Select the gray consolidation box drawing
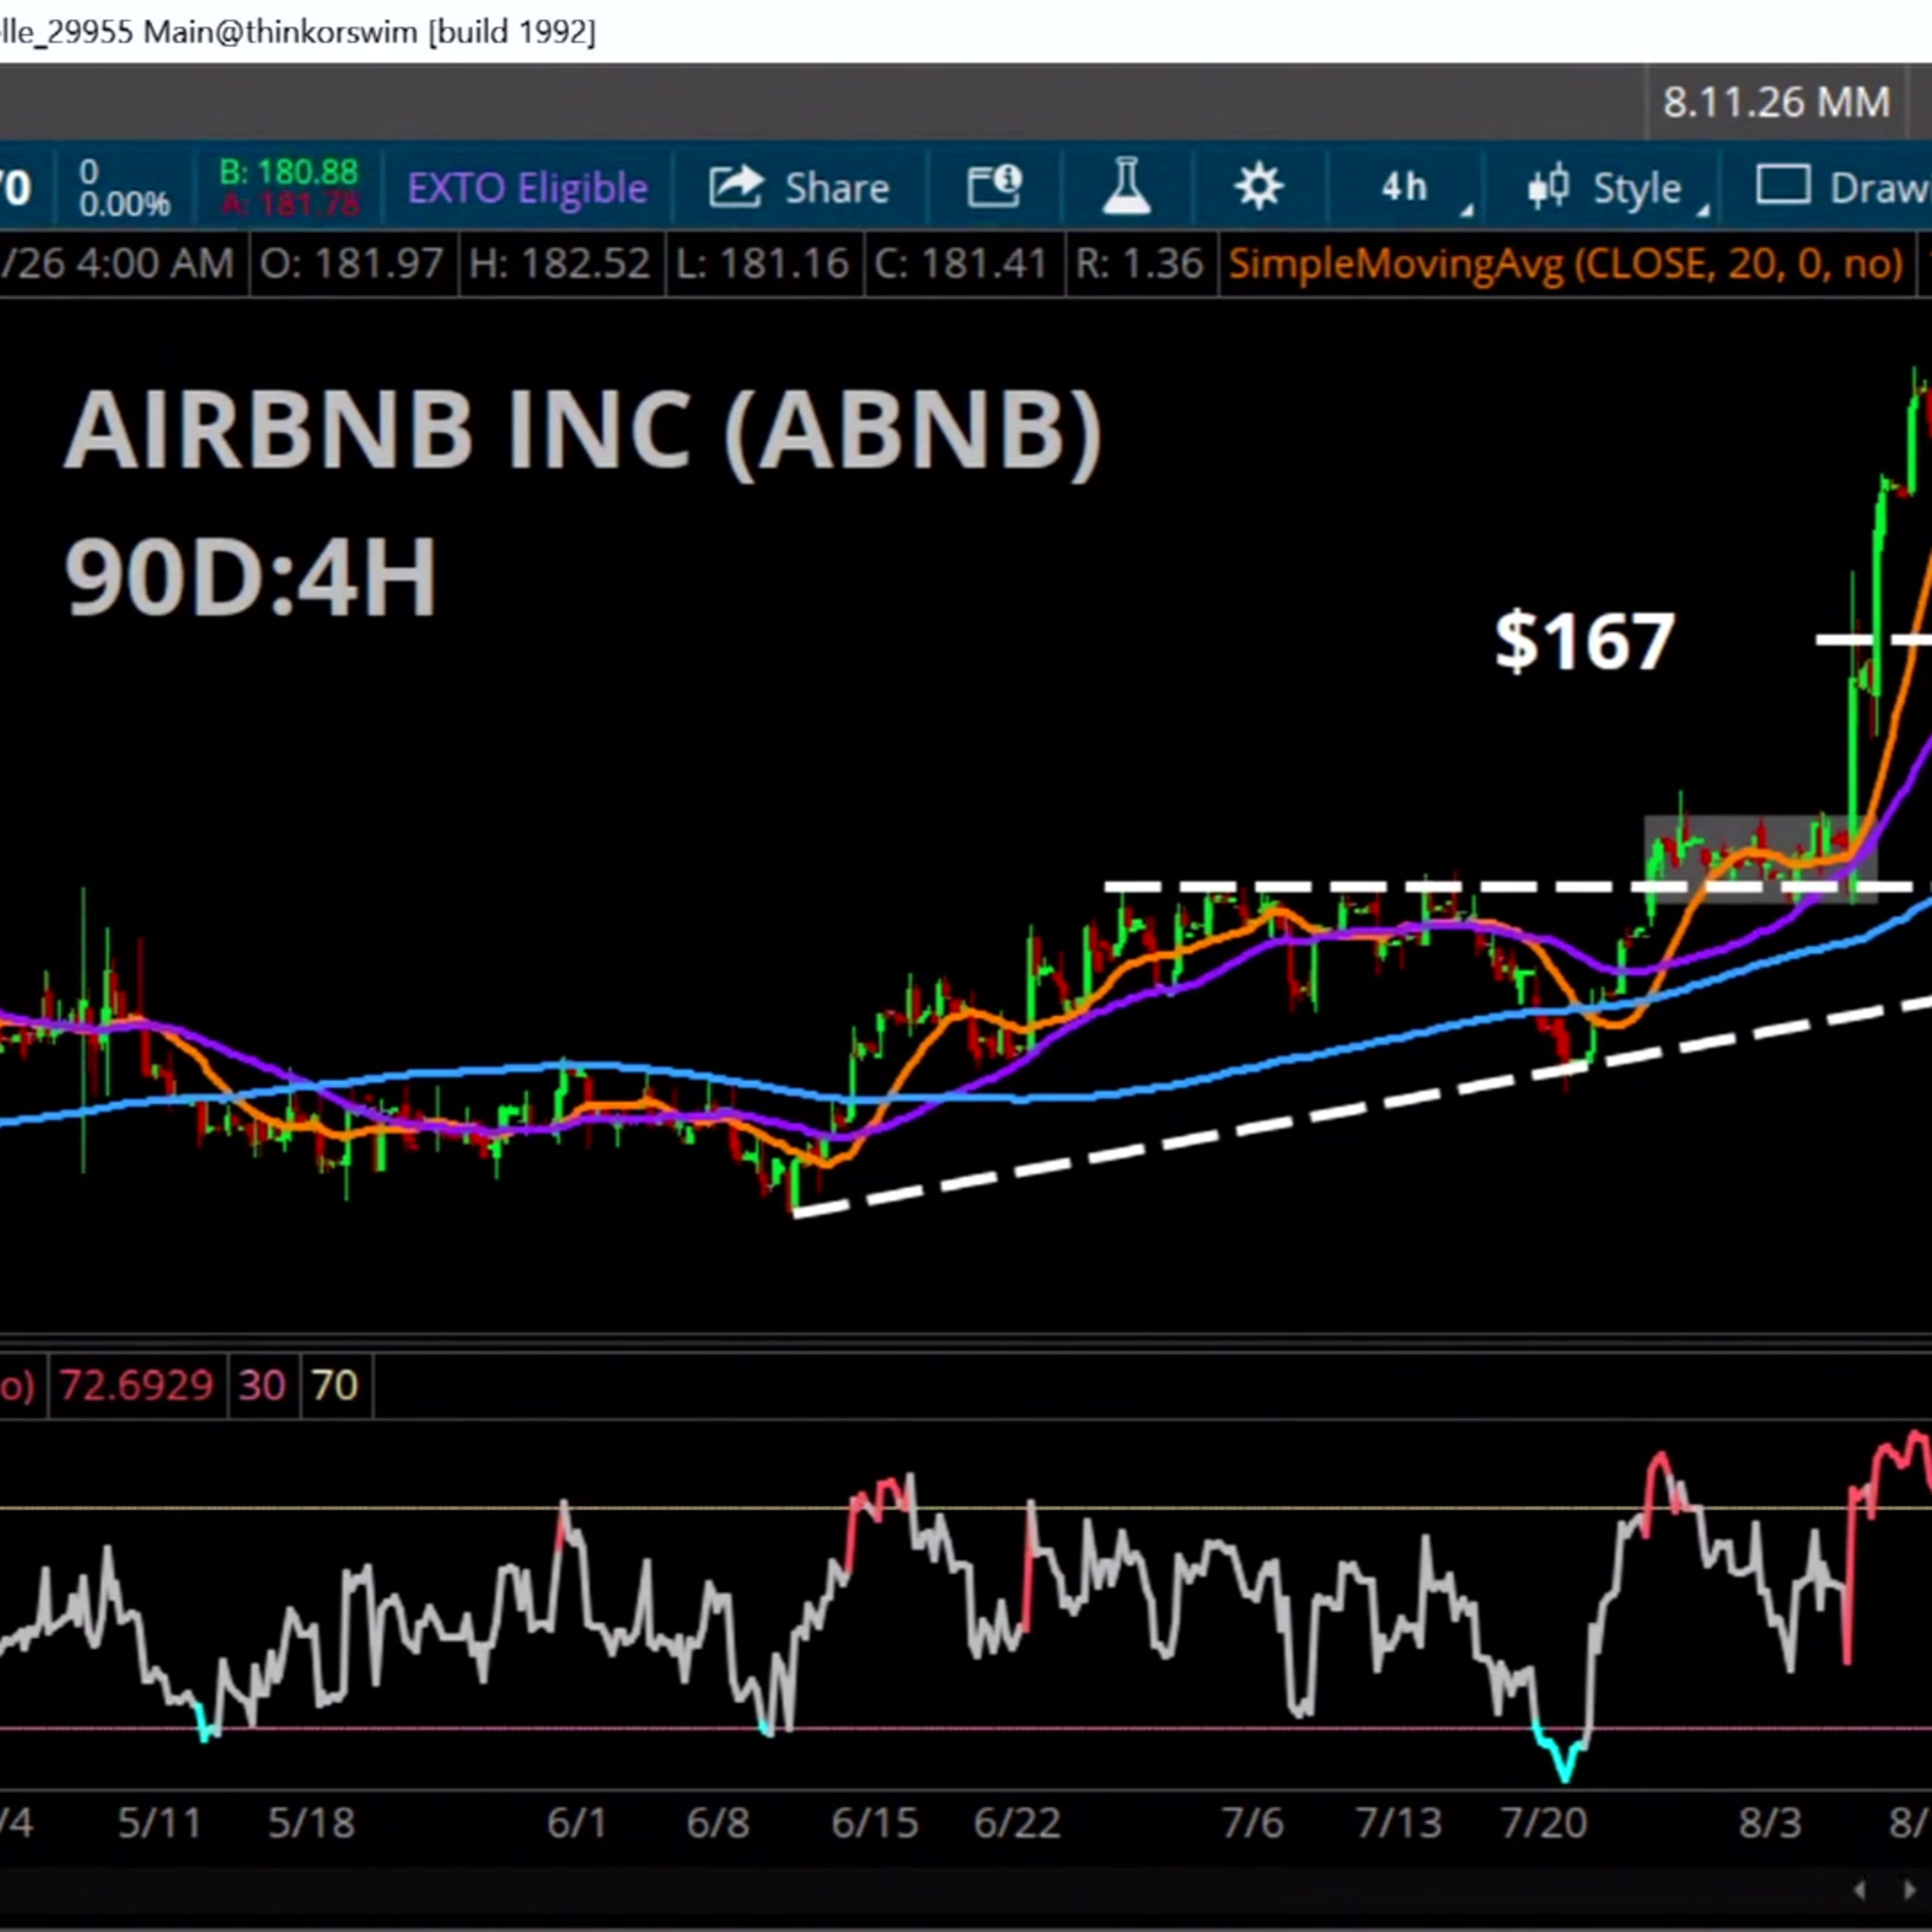The width and height of the screenshot is (1932, 1932). tap(1760, 859)
